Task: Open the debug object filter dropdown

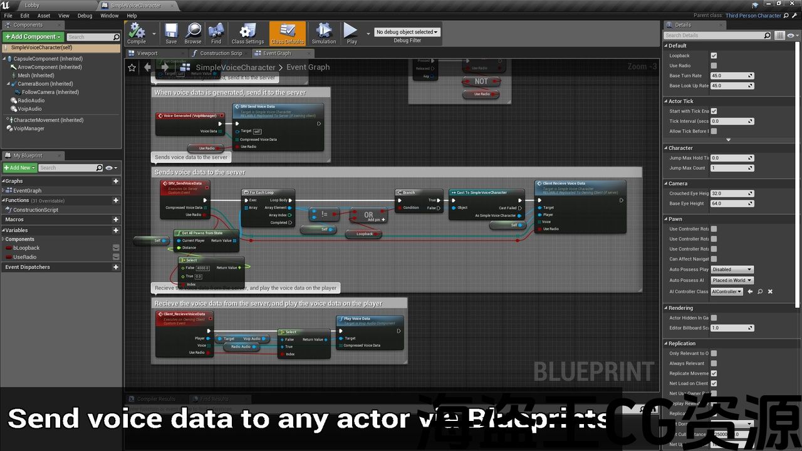Action: (x=407, y=32)
